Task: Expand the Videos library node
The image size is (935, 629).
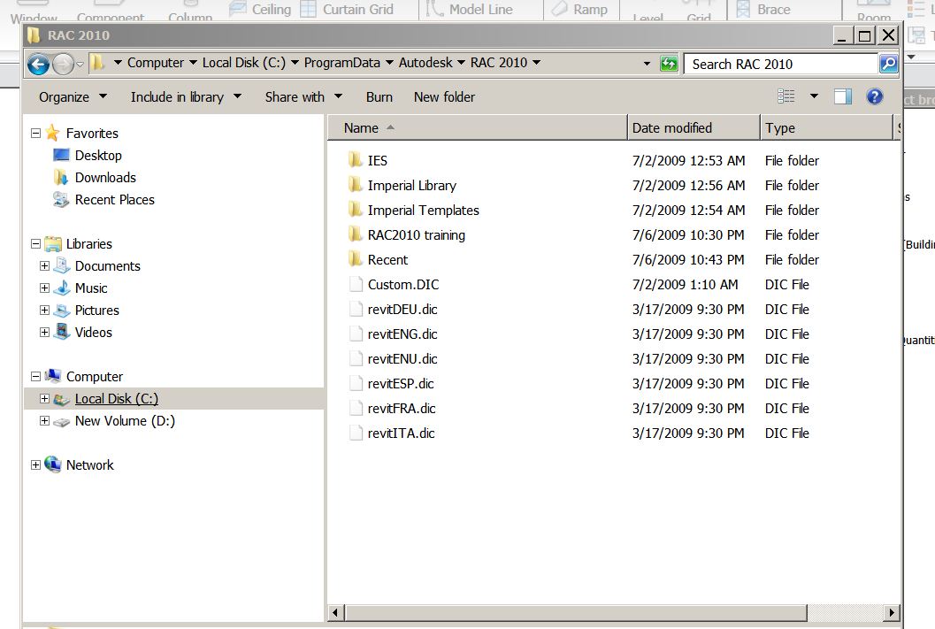Action: click(x=44, y=332)
